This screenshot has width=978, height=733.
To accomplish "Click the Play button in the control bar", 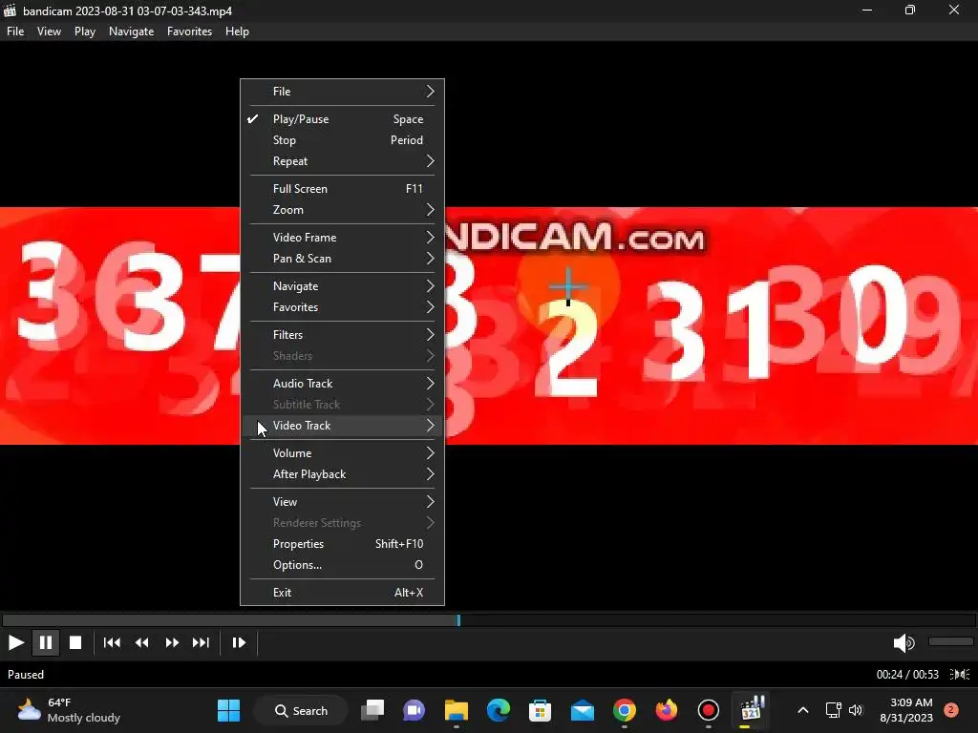I will click(15, 642).
